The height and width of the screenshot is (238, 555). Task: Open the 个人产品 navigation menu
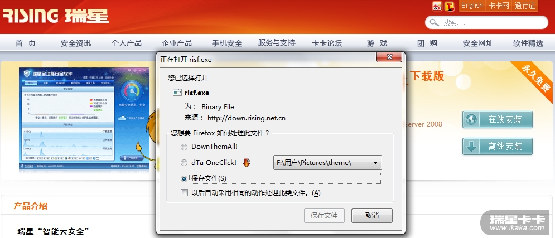point(127,43)
